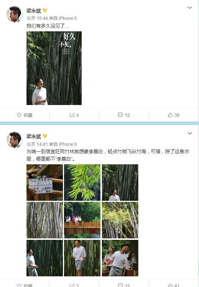
Task: Click verified badge beside top 梁永斌 name
Action: click(45, 11)
